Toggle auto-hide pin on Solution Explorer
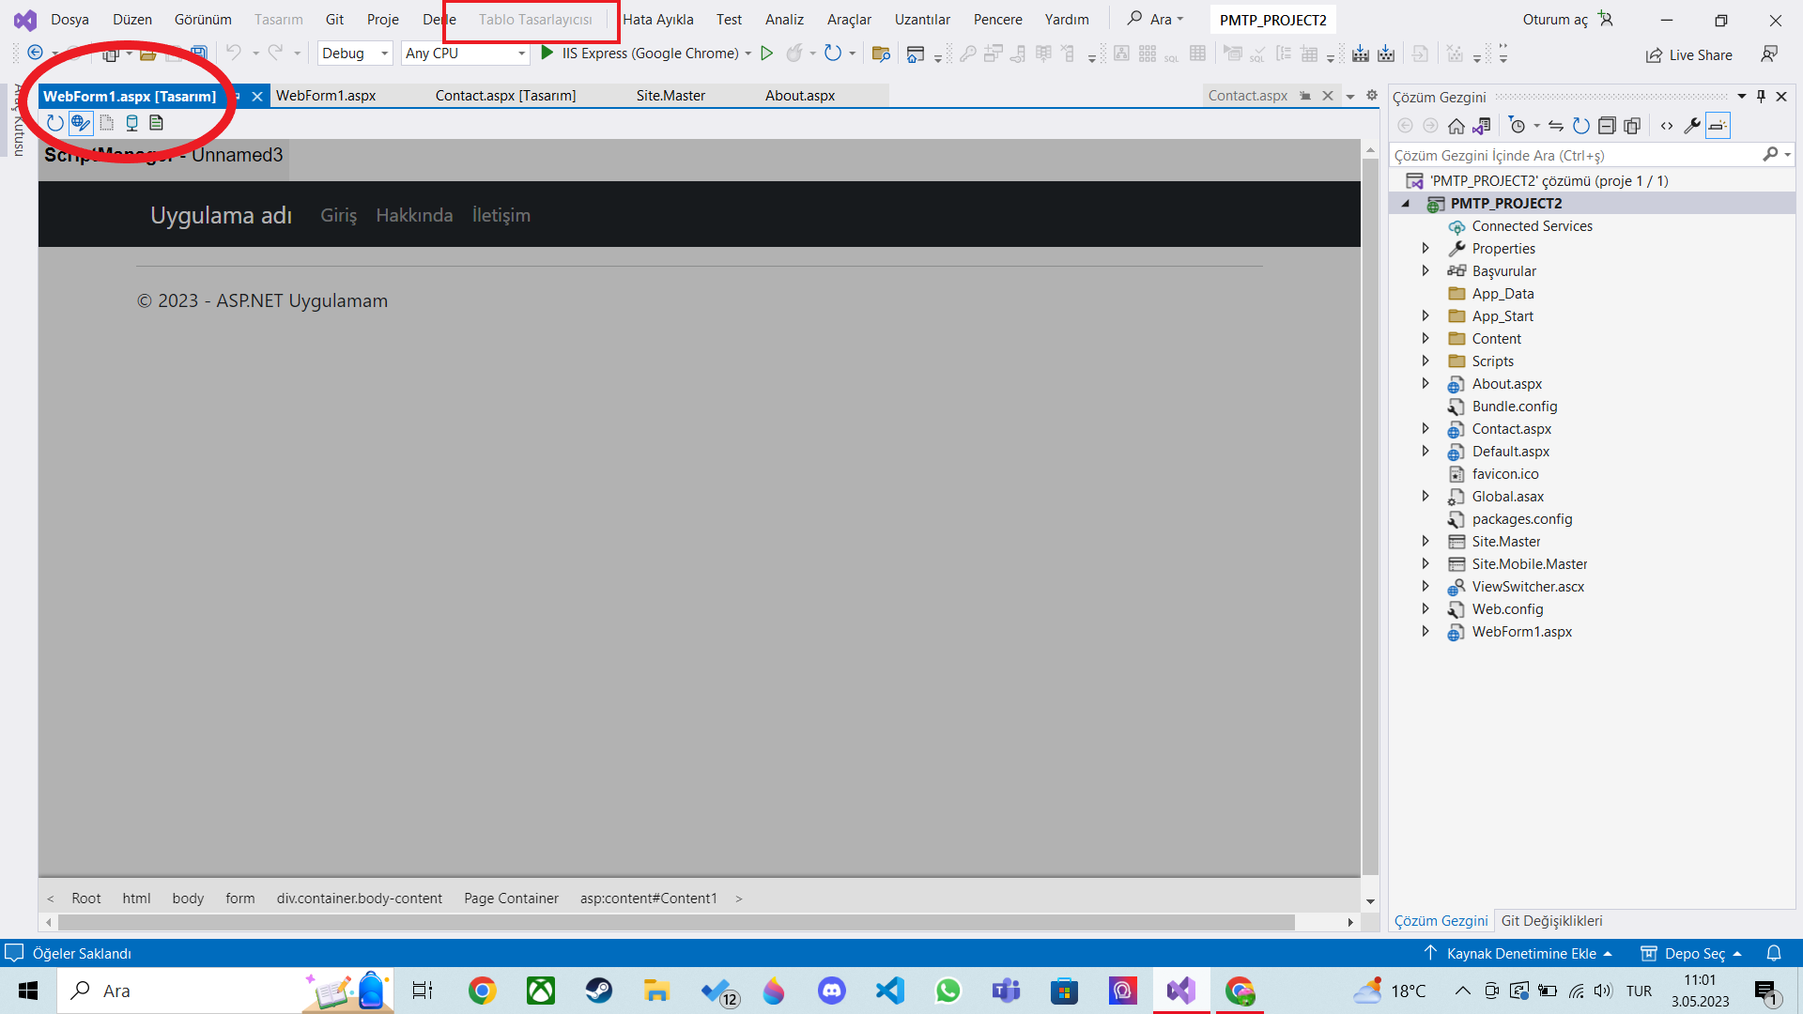Image resolution: width=1803 pixels, height=1014 pixels. tap(1761, 97)
